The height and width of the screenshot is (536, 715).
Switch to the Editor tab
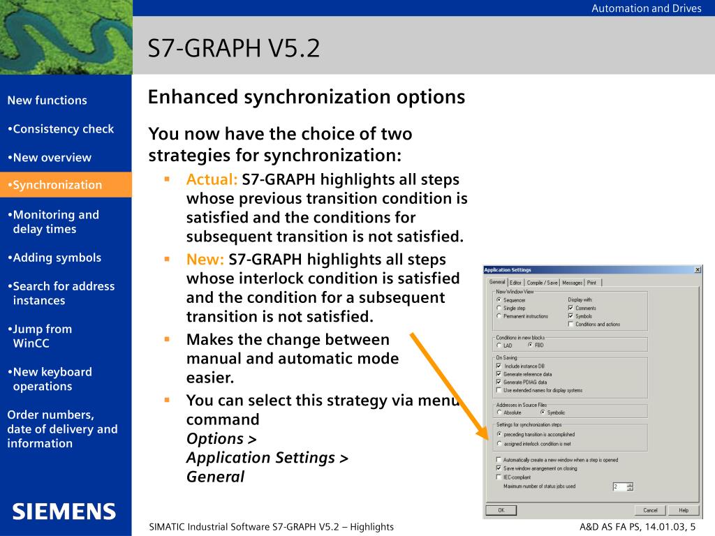pyautogui.click(x=515, y=283)
